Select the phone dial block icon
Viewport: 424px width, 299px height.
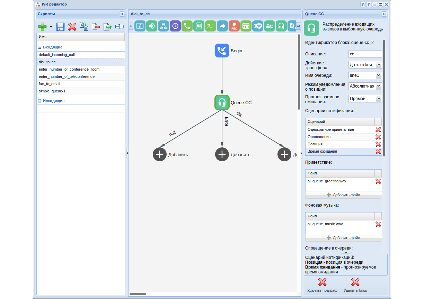click(x=187, y=26)
